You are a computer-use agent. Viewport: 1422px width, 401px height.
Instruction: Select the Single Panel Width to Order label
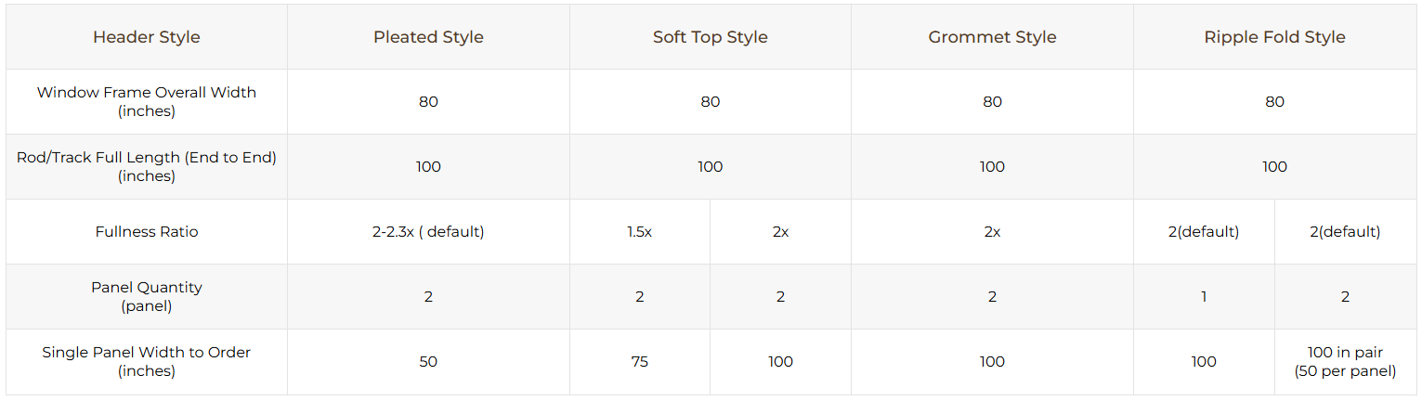[147, 362]
